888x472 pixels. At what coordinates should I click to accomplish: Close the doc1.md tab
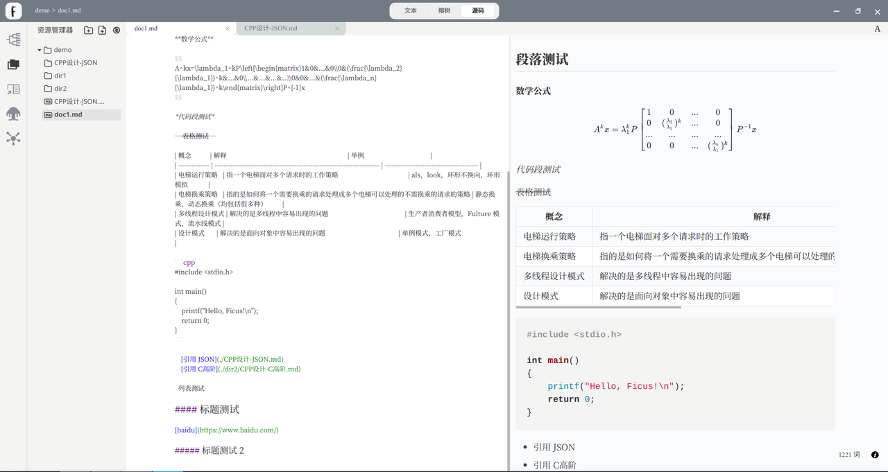coord(228,29)
